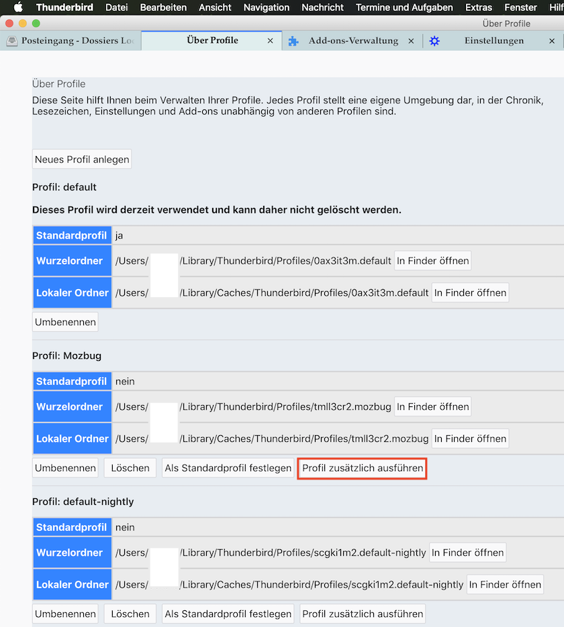Set default-nightly as the Standardprofil
Viewport: 564px width, 627px height.
click(x=228, y=614)
